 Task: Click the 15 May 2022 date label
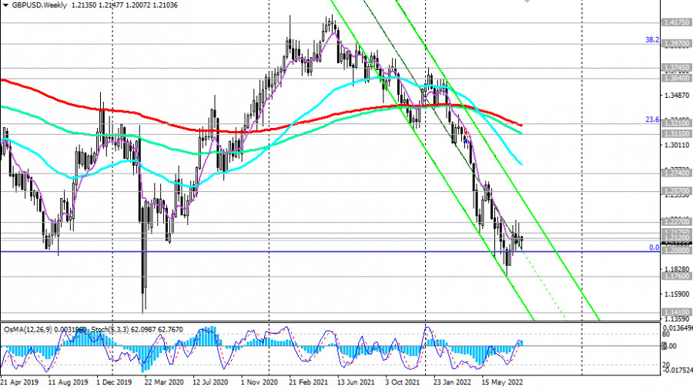pos(501,382)
